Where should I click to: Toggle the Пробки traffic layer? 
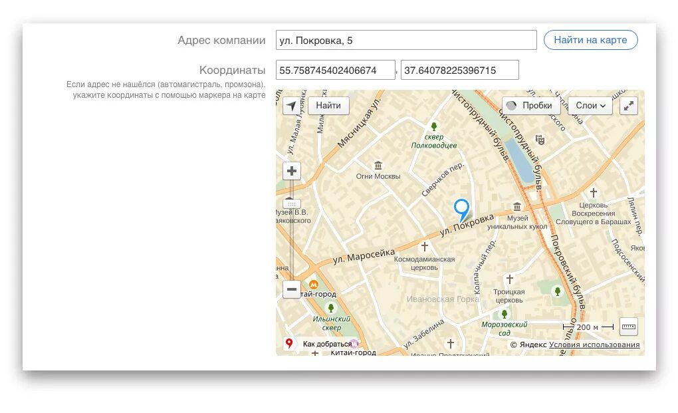click(x=531, y=106)
